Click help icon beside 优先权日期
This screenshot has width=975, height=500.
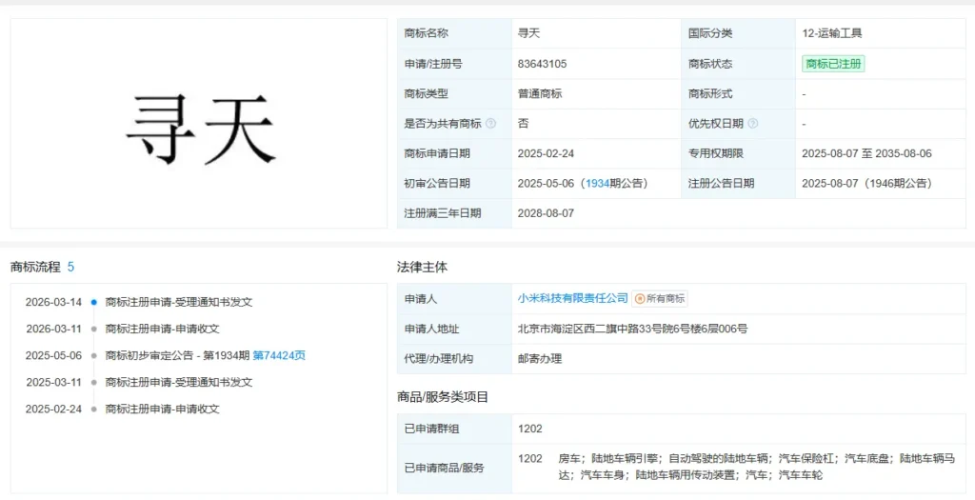click(752, 124)
